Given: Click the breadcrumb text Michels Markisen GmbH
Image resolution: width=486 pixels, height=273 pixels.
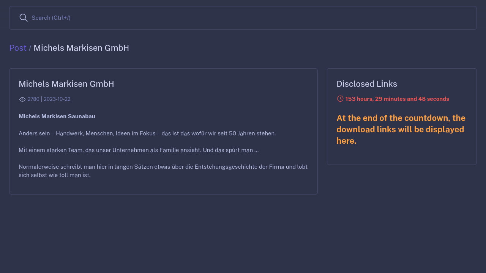Looking at the screenshot, I should pos(81,48).
